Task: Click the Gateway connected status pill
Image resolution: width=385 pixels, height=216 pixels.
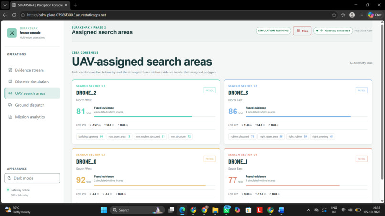Action: tap(333, 31)
